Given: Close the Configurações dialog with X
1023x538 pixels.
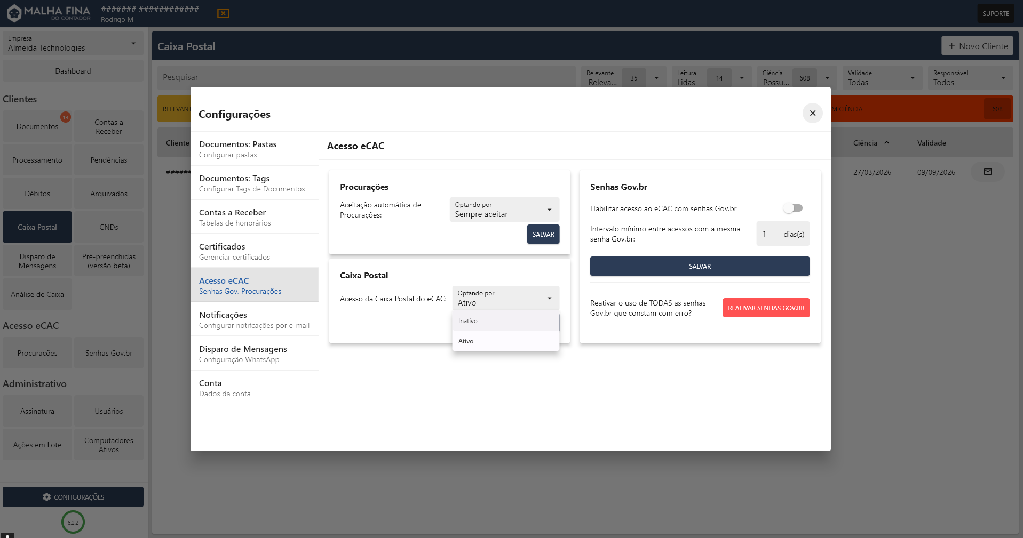Looking at the screenshot, I should [812, 113].
